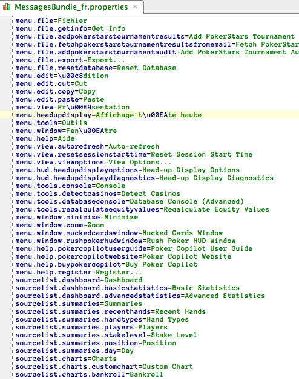The height and width of the screenshot is (379, 299).
Task: Click the menu.window.muckedcardswindow line
Action: [x=119, y=233]
